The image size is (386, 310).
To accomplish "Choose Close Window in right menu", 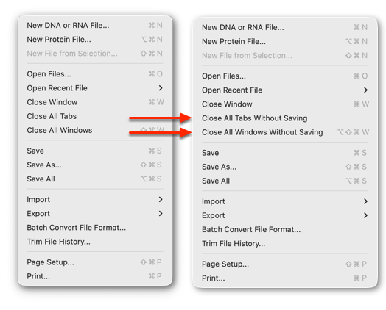I will (285, 104).
